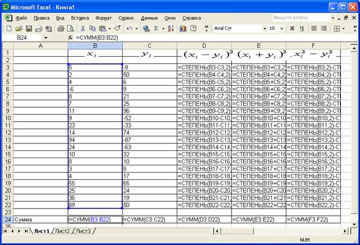
Task: Select column D header
Action: coord(204,45)
